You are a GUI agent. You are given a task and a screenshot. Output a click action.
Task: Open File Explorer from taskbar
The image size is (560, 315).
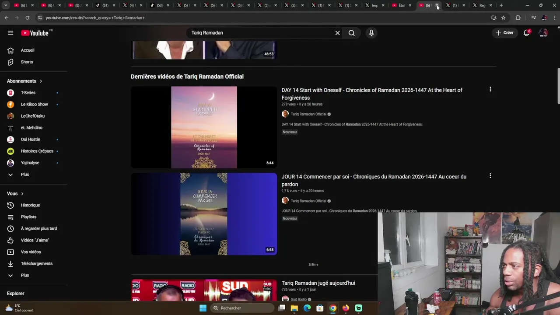tap(294, 308)
